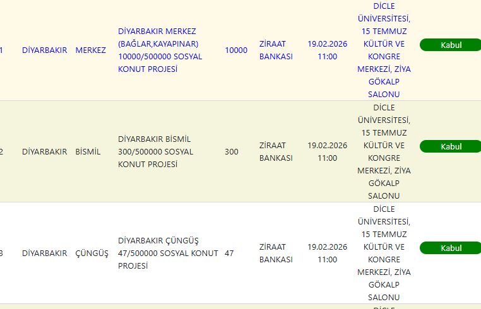
Task: Click the MERKEZ district link
Action: (90, 50)
